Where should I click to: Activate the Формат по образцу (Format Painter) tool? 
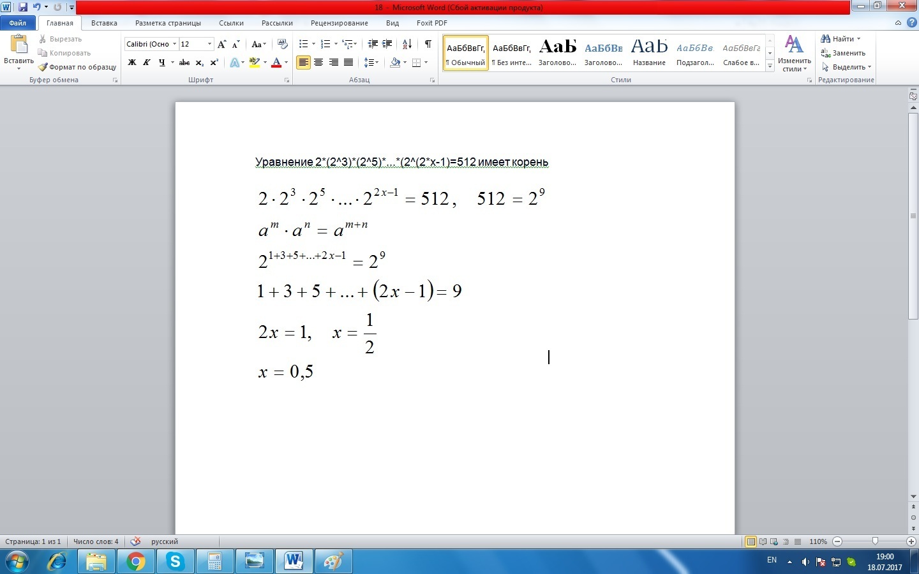[x=77, y=67]
